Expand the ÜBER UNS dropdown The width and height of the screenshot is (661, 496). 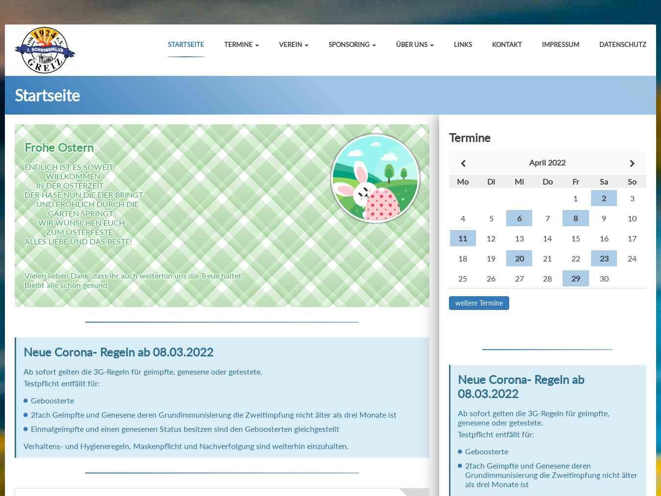pos(414,45)
